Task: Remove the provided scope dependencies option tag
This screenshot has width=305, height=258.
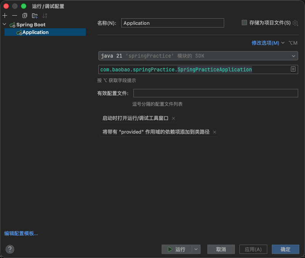Action: point(215,132)
